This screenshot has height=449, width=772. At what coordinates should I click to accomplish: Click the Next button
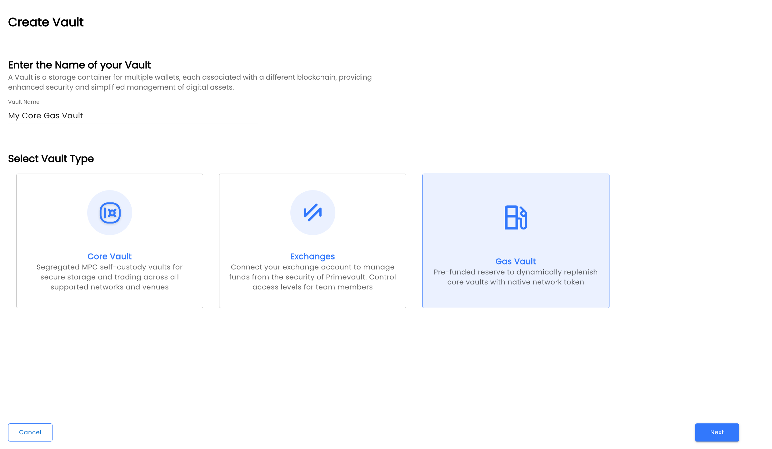(x=717, y=432)
